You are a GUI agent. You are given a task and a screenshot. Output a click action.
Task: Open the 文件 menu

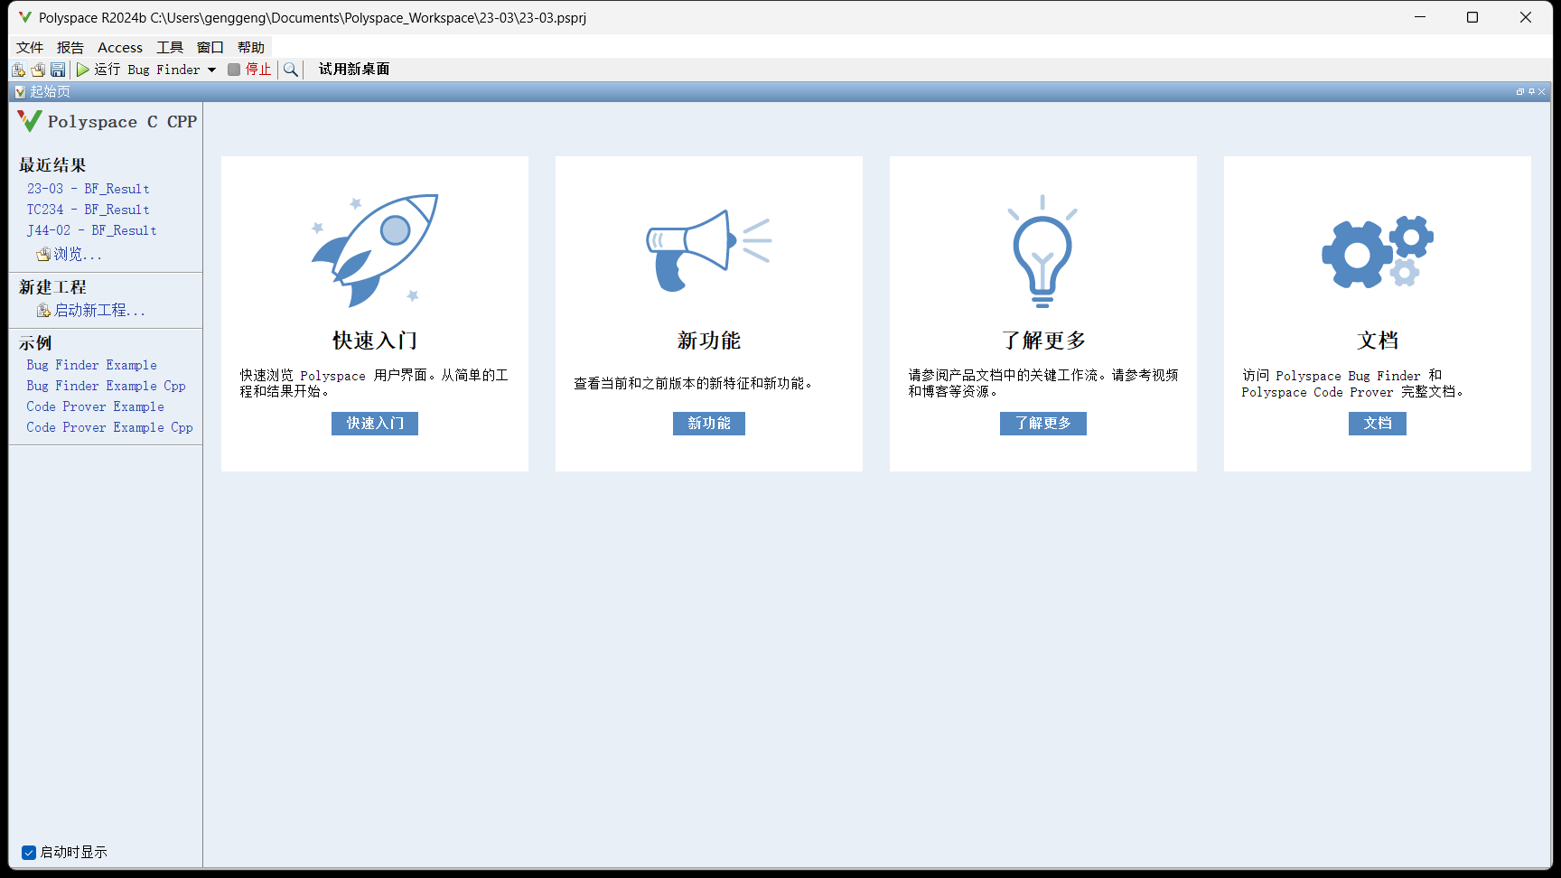[x=30, y=48]
